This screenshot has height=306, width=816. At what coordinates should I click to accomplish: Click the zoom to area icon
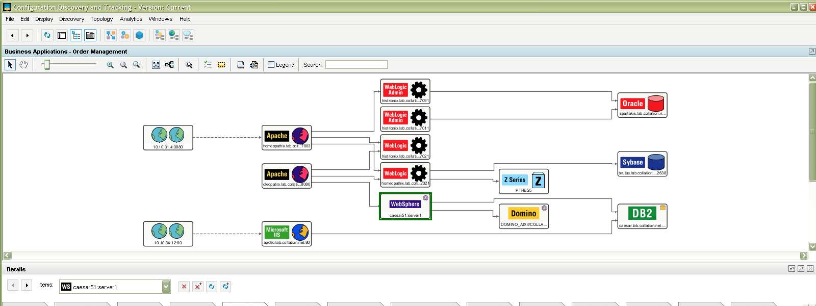[137, 65]
